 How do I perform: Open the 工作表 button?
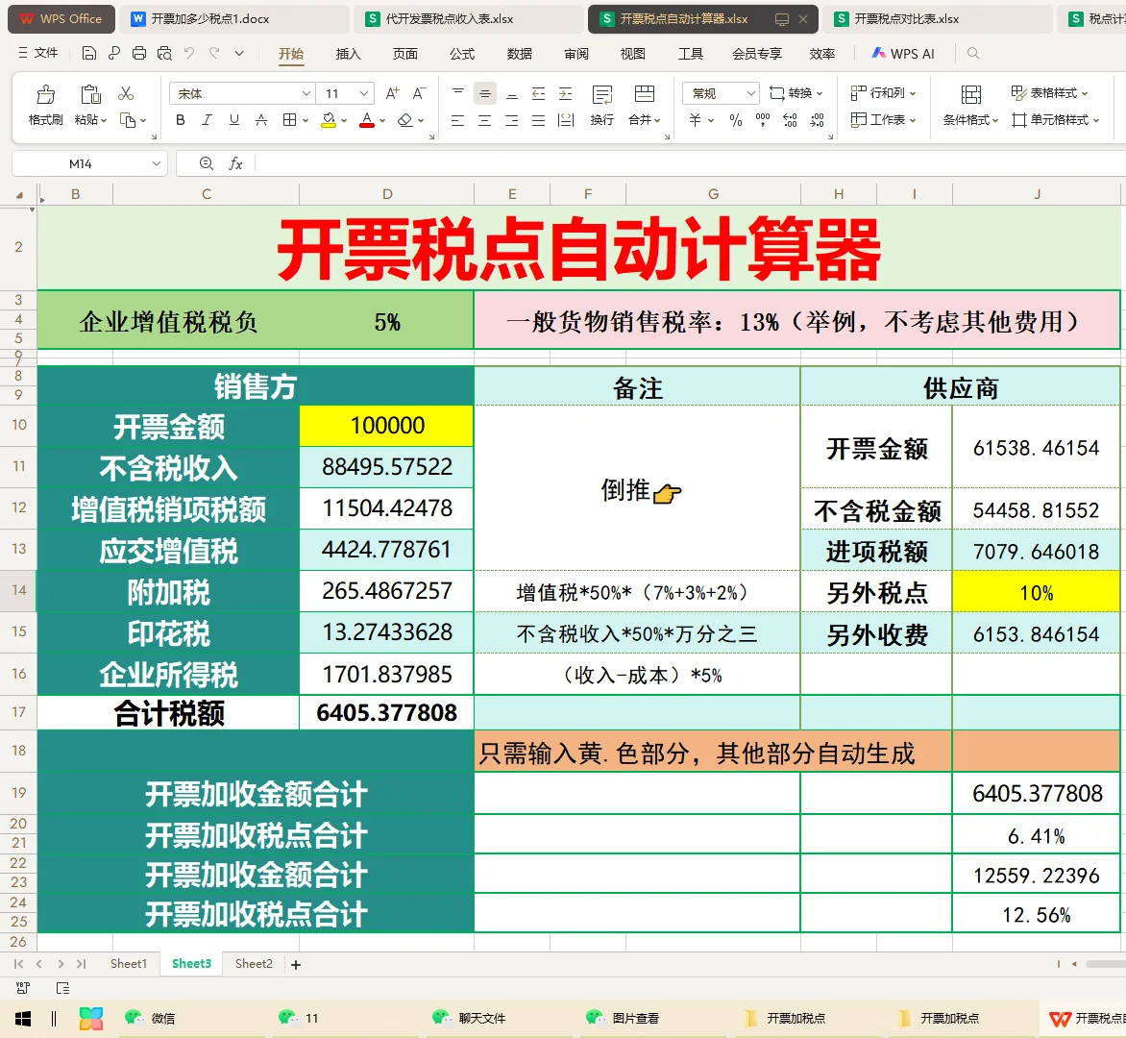[883, 120]
